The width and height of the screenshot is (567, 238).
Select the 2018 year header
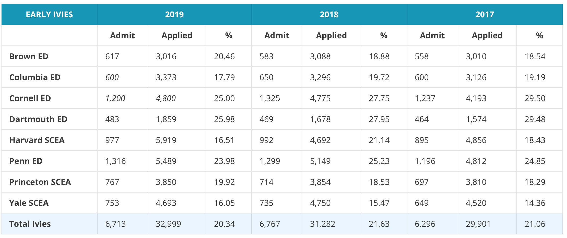(329, 15)
